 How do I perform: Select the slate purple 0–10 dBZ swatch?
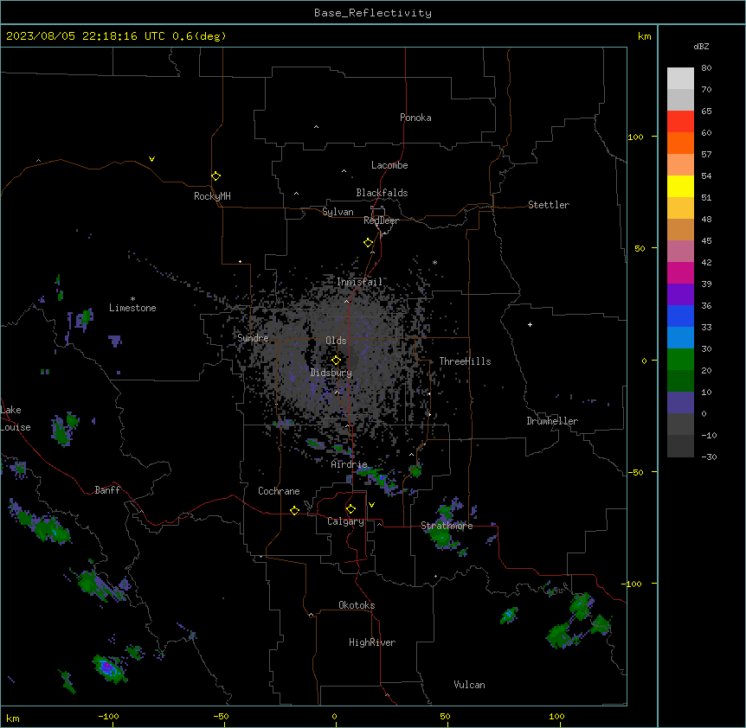tap(680, 403)
